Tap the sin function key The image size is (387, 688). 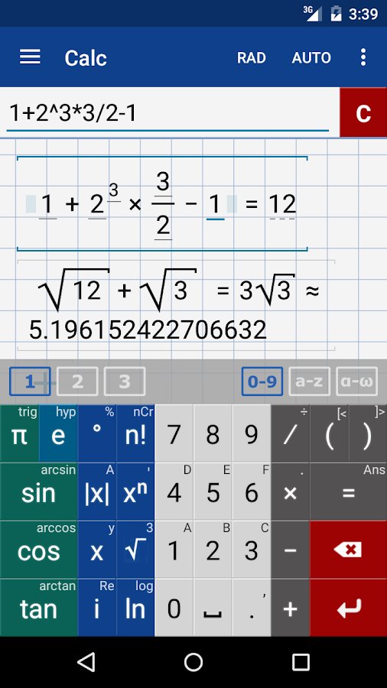click(38, 492)
